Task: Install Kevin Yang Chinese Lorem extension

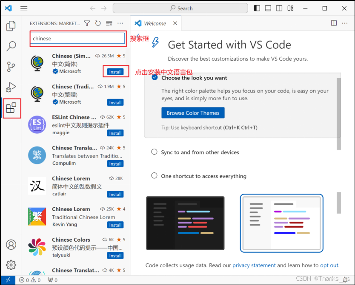Action: coord(115,225)
